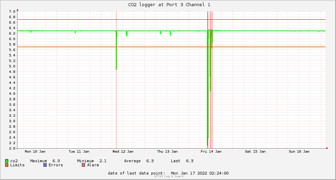Click the 2.0 y-axis label
The width and height of the screenshot is (336, 180).
coord(12,148)
